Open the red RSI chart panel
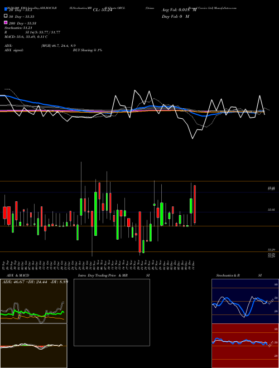Screen dimensions: 279x368 click(x=245, y=346)
